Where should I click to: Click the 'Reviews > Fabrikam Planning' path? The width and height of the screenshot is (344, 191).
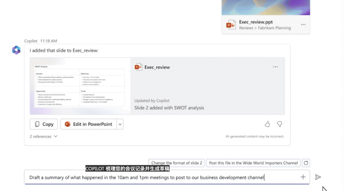pos(265,28)
